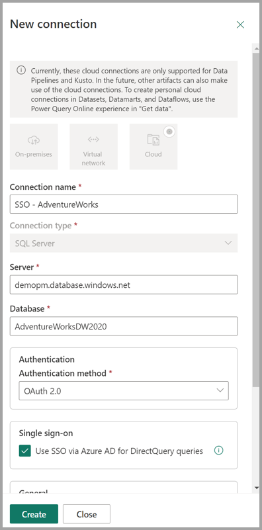
Task: Click the Cloud tile radio indicator
Action: (x=170, y=132)
